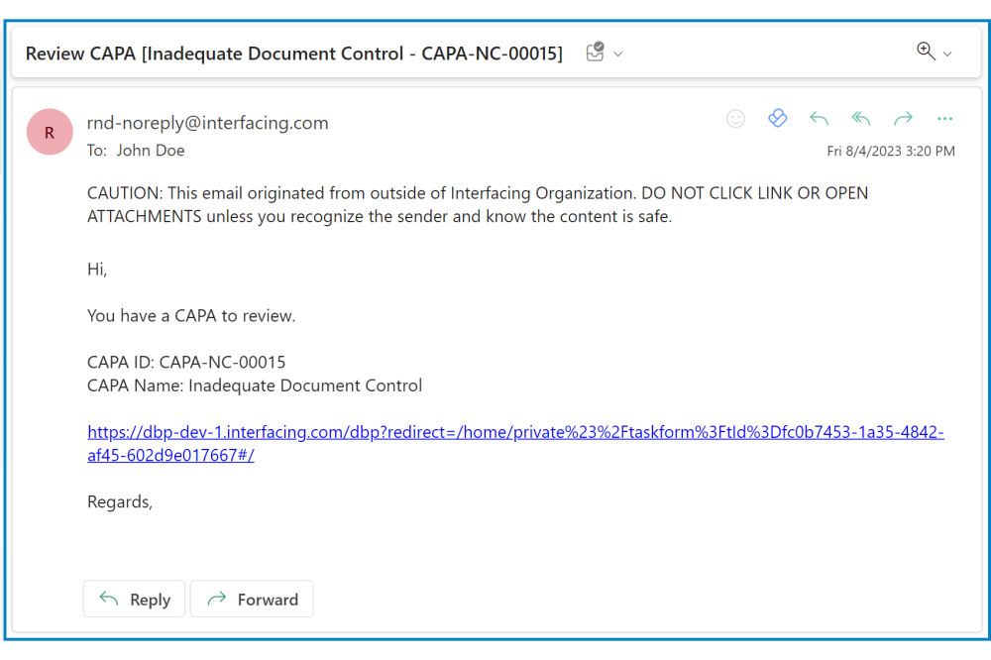Click recipient name John Doe
This screenshot has width=991, height=660.
tap(151, 151)
